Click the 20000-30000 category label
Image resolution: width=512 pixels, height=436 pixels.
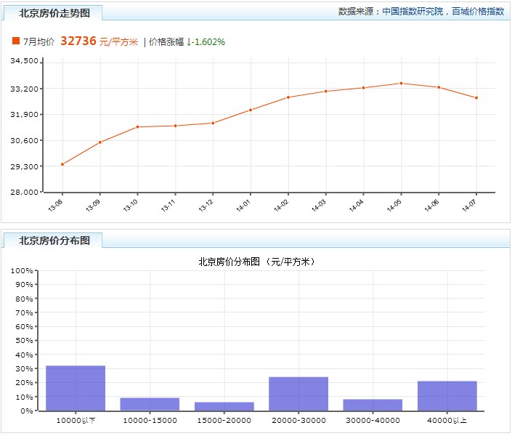click(x=298, y=420)
